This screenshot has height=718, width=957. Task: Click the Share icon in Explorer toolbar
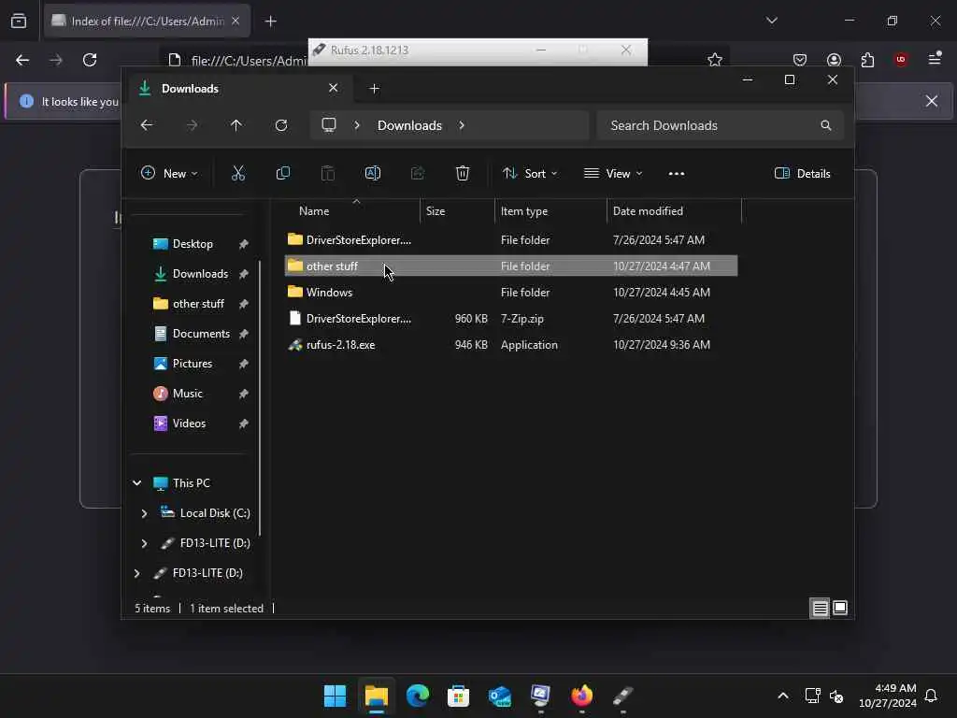point(418,173)
